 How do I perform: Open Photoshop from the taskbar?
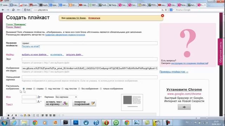click(76, 122)
